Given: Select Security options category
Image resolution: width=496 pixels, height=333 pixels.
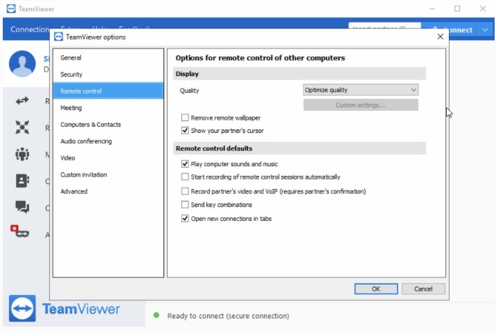Looking at the screenshot, I should (108, 74).
